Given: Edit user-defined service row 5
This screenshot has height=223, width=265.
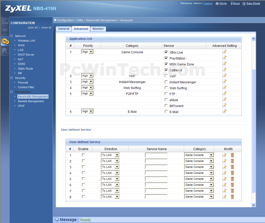Looking at the screenshot, I should 225,179.
